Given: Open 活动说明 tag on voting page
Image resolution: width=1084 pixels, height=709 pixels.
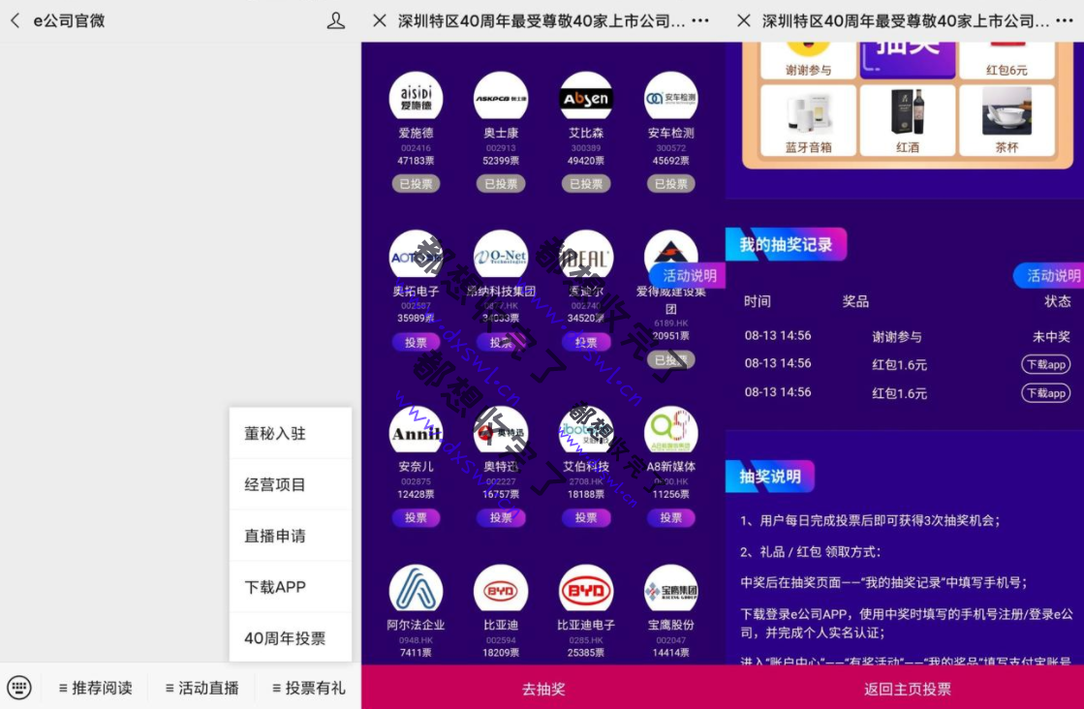Looking at the screenshot, I should [x=688, y=276].
